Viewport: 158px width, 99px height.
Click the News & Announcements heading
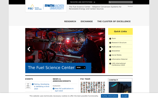pyautogui.click(x=62, y=80)
